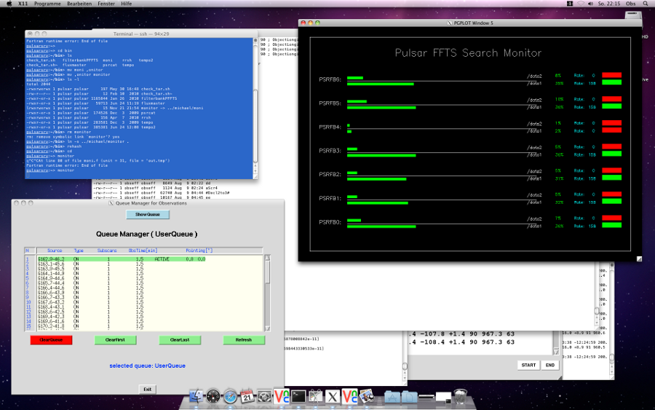Switch to Terminal via the dock icon
Image resolution: width=655 pixels, height=410 pixels.
(298, 396)
